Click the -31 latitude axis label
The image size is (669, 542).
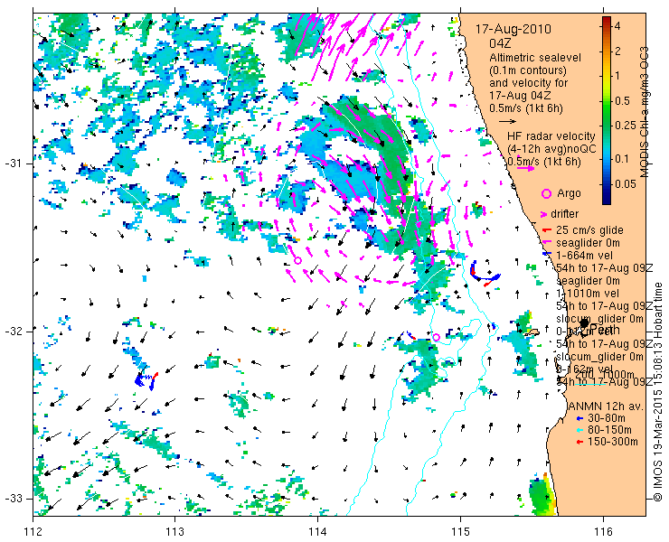tap(15, 164)
